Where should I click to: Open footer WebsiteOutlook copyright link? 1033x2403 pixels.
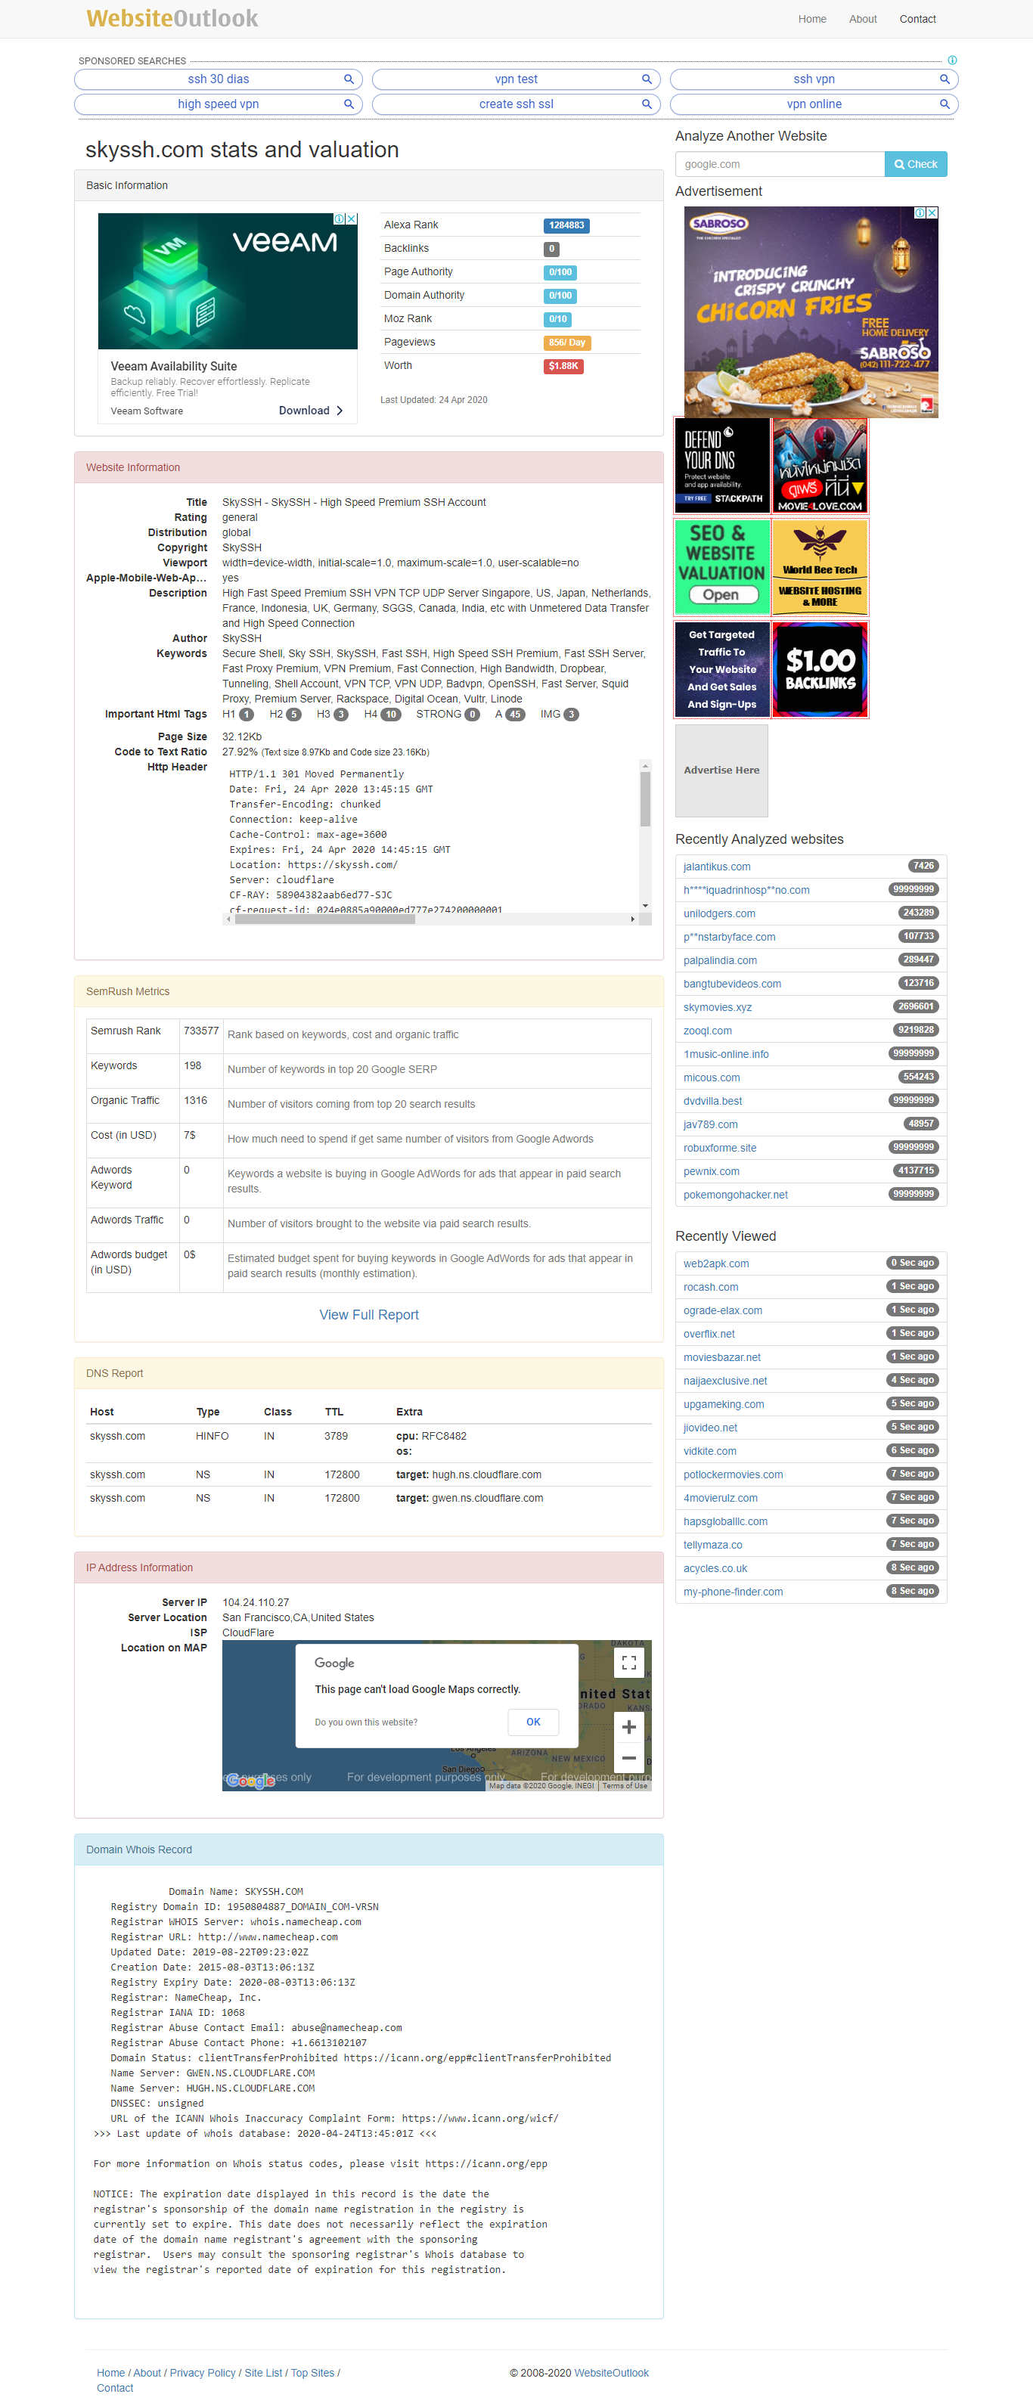pyautogui.click(x=611, y=2372)
